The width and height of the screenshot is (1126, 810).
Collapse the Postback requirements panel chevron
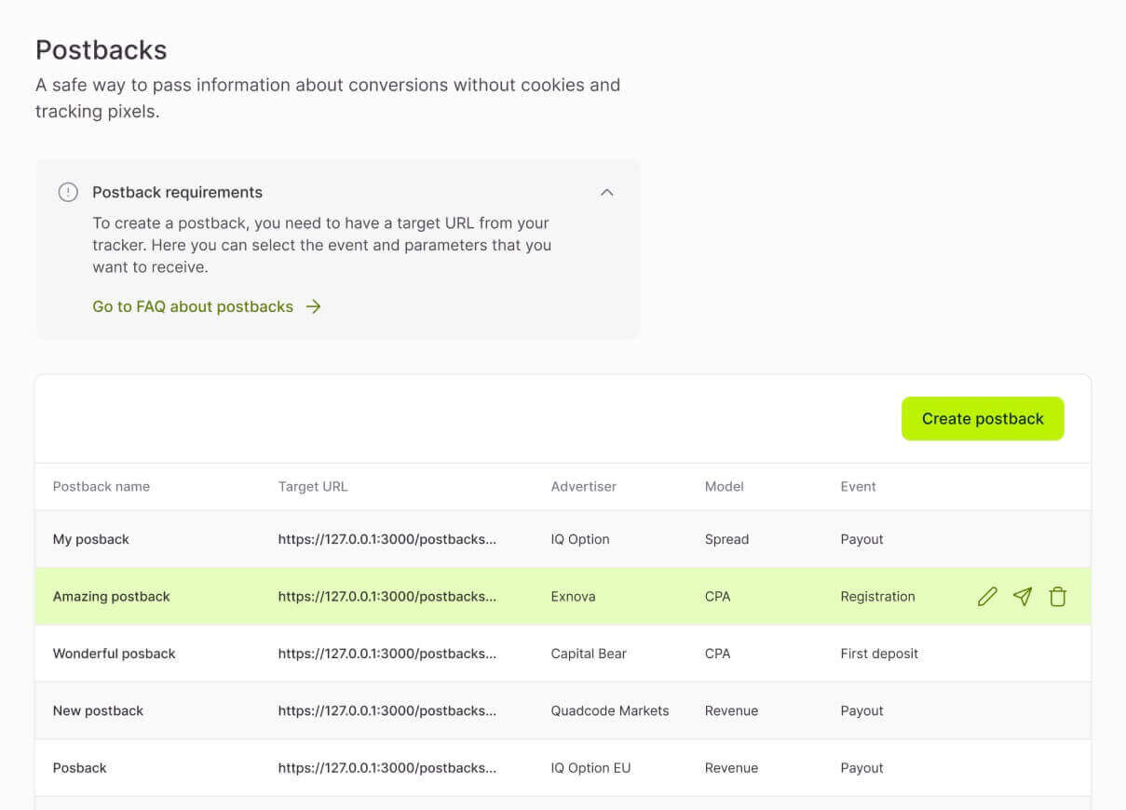click(x=607, y=193)
